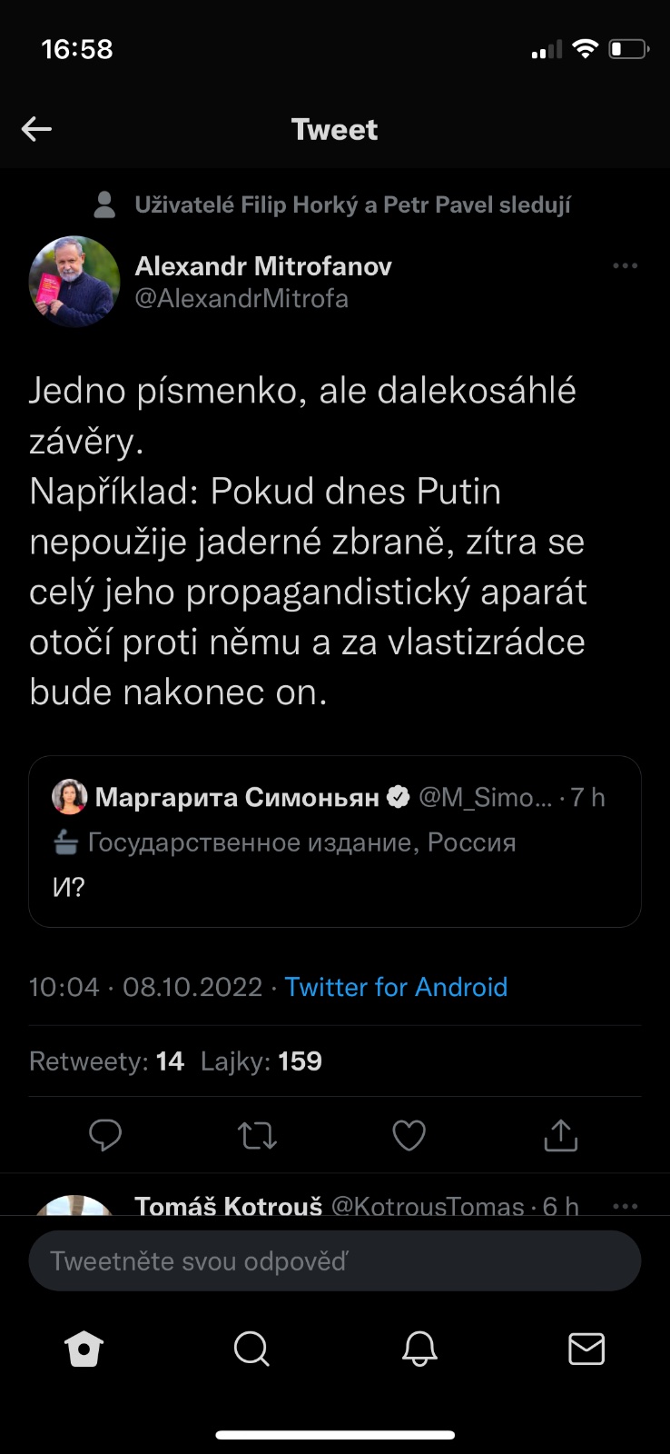Like the tweet with heart icon
The height and width of the screenshot is (1454, 670).
pos(409,1135)
